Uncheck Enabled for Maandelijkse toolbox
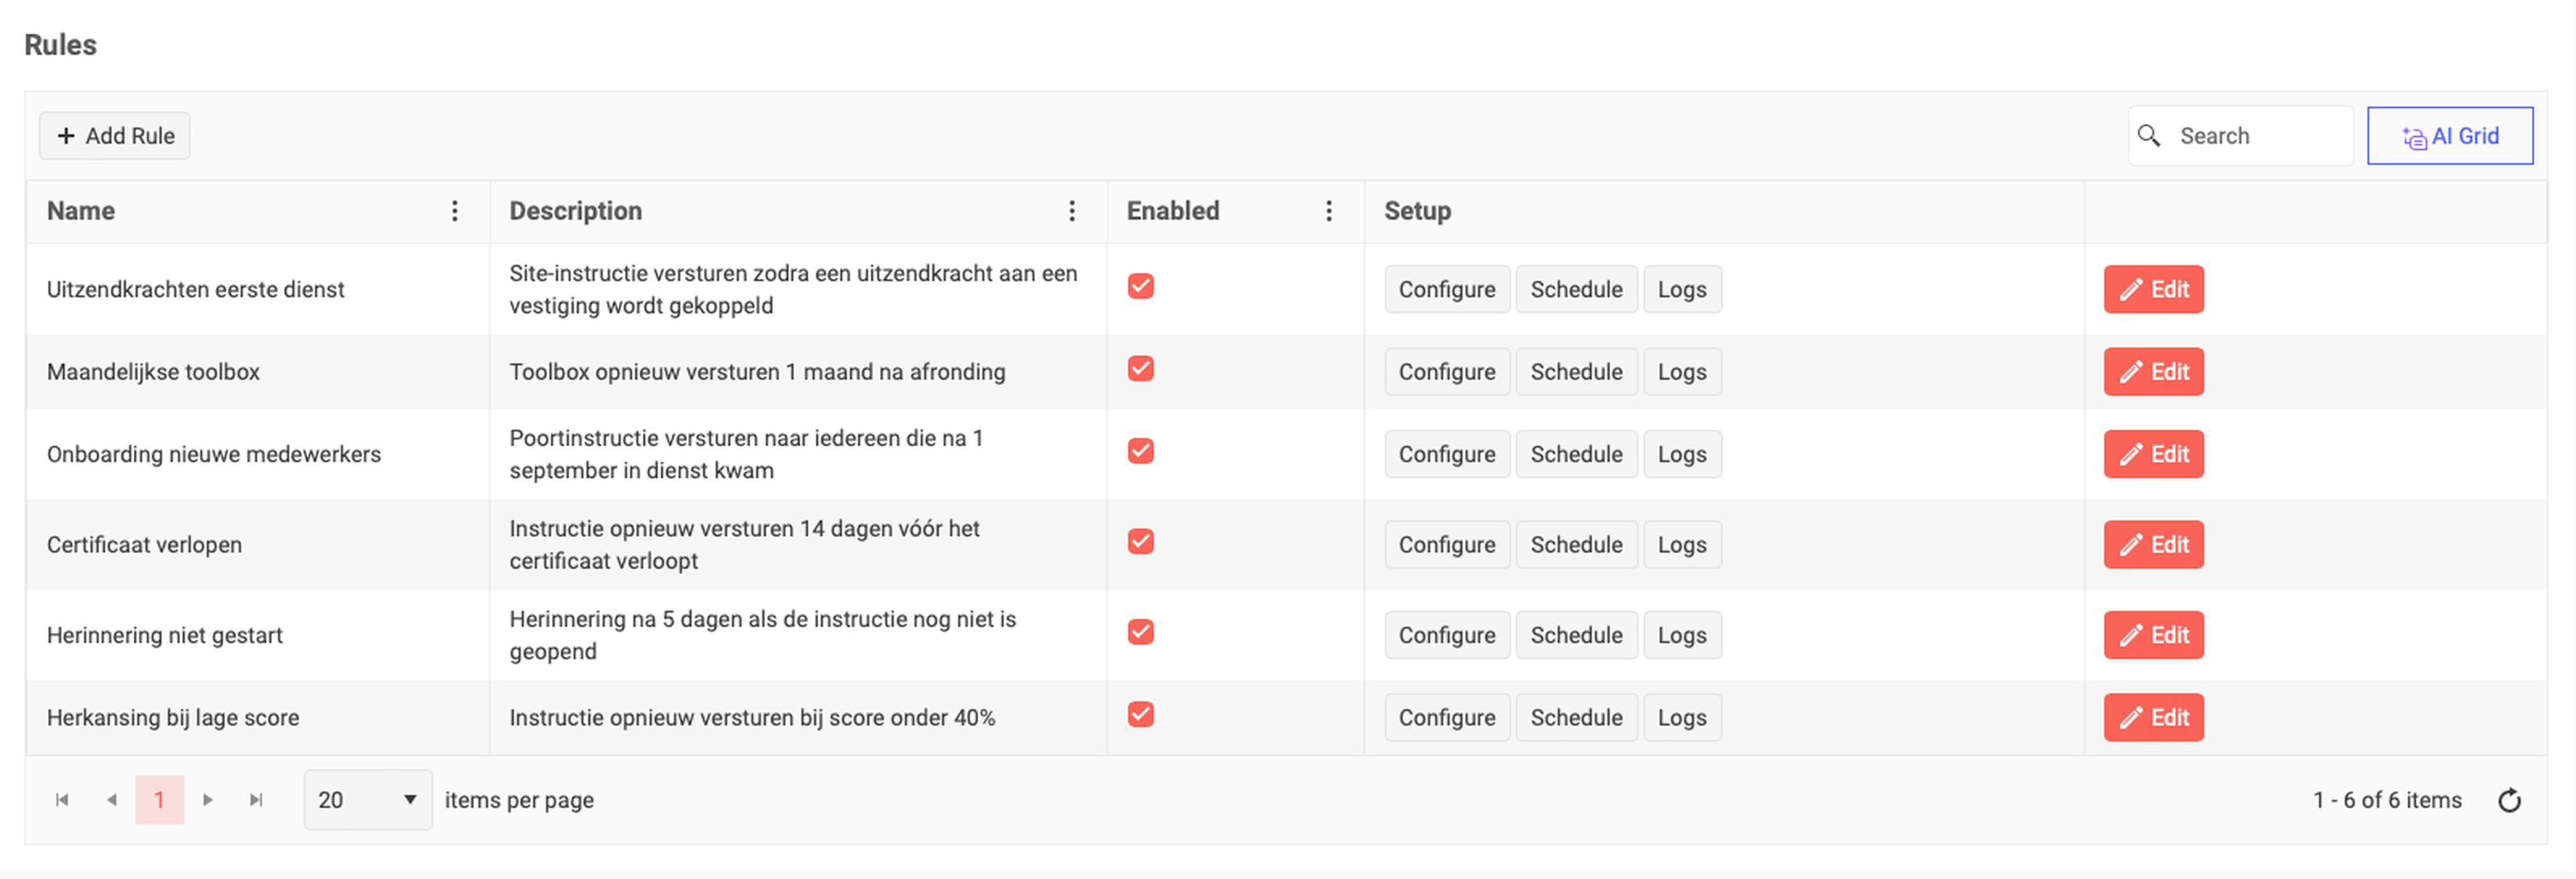 coord(1140,369)
